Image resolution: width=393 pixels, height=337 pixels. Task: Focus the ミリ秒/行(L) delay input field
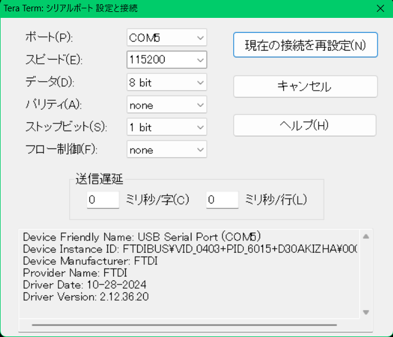point(222,200)
